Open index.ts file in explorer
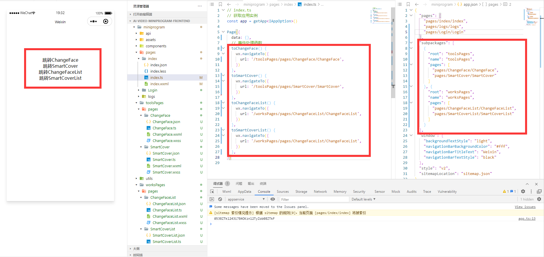Screen dimensions: 544x257 (x=157, y=77)
